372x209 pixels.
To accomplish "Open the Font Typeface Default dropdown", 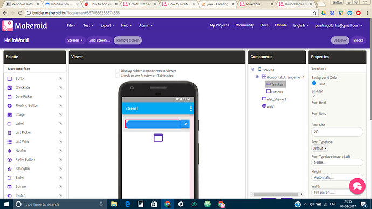I will click(x=319, y=148).
